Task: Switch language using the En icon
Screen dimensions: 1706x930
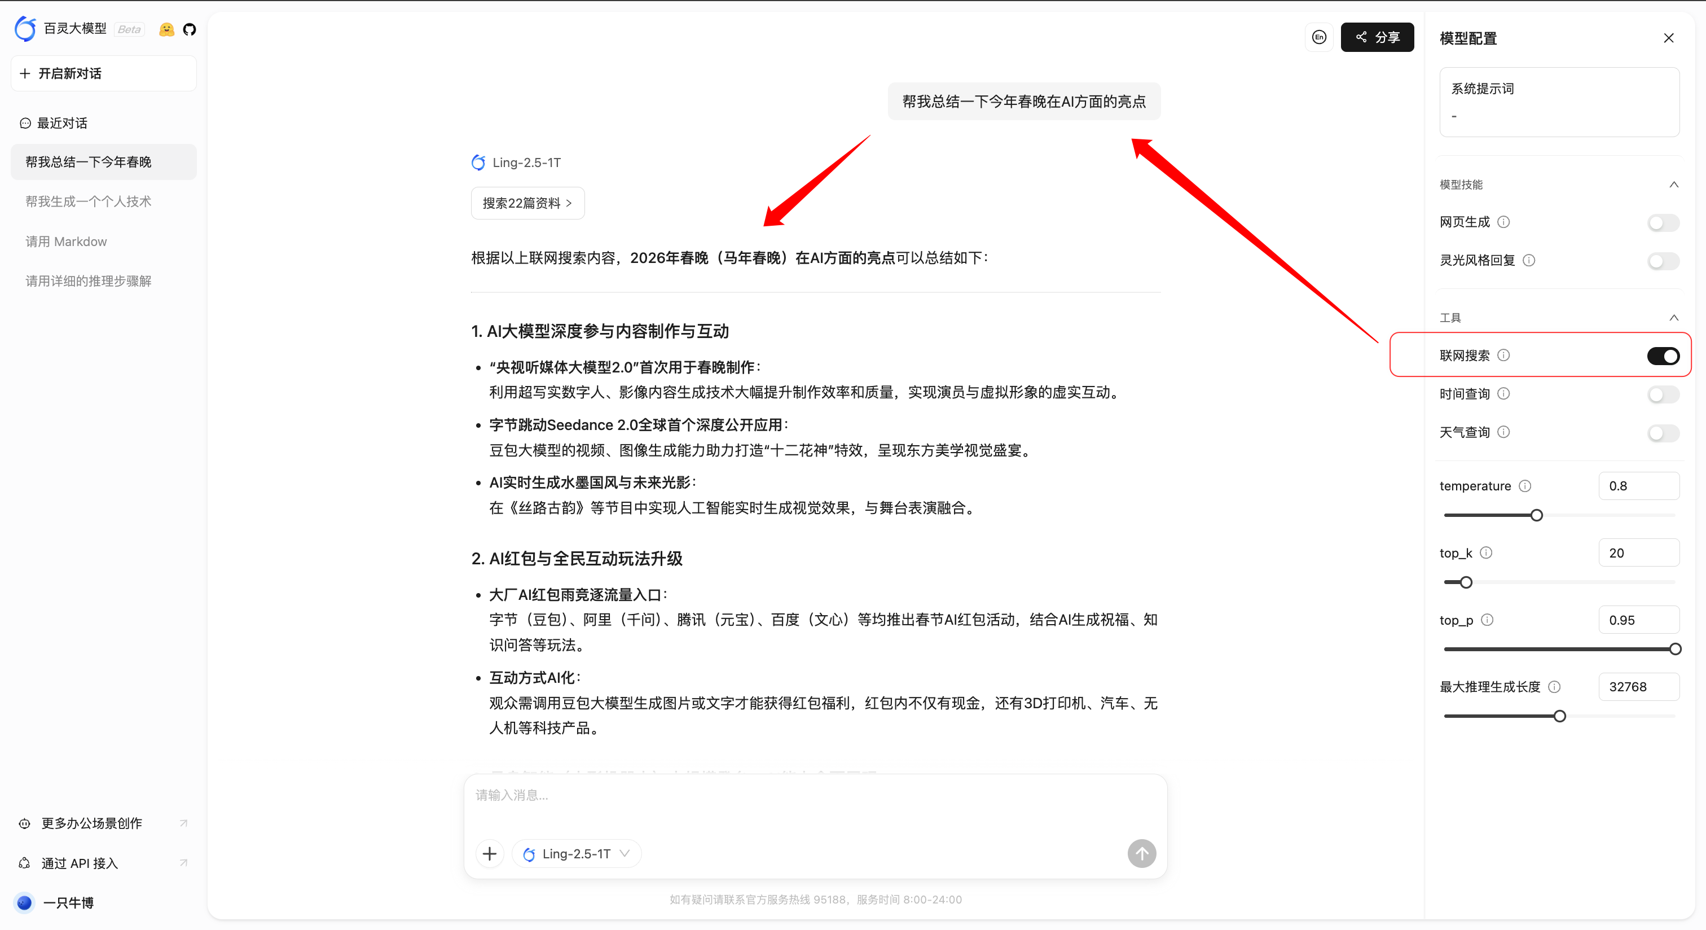Action: [1318, 37]
